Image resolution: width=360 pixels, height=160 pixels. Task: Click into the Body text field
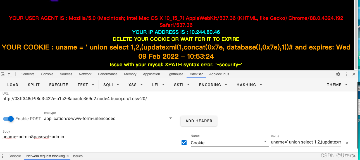point(88,137)
